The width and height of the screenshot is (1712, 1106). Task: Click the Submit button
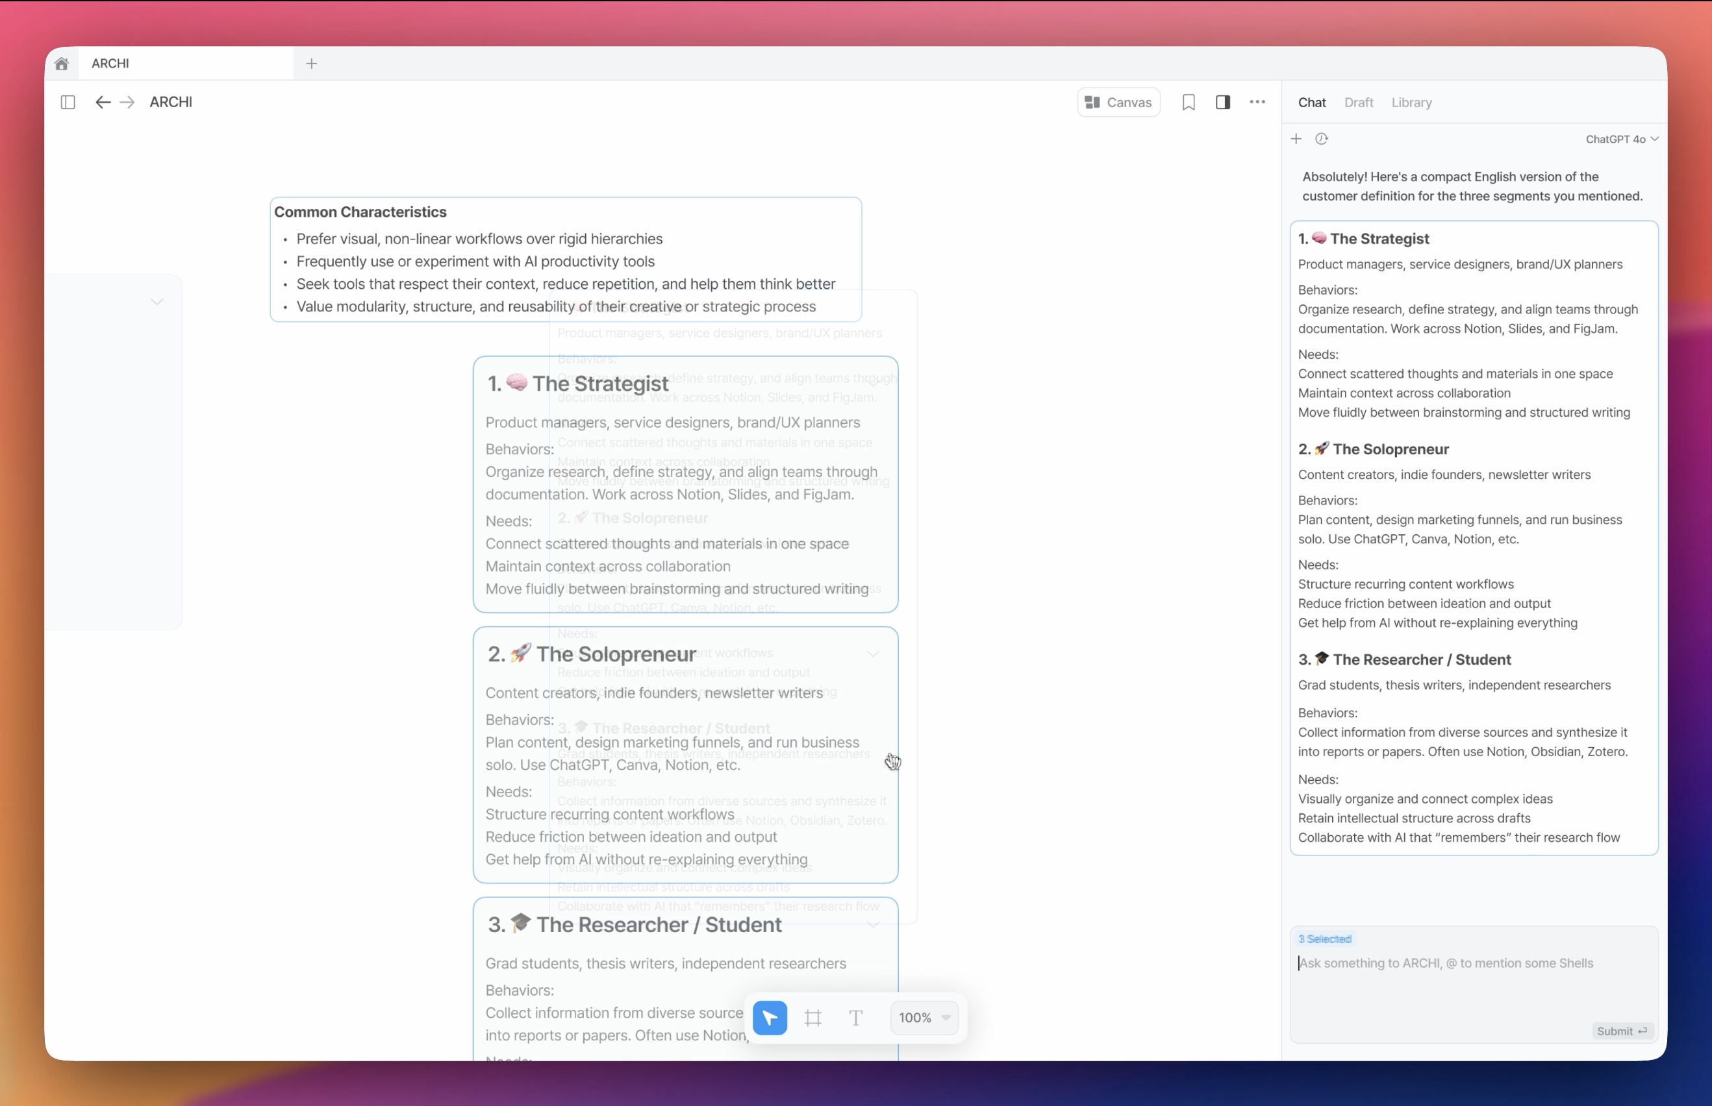(x=1622, y=1031)
